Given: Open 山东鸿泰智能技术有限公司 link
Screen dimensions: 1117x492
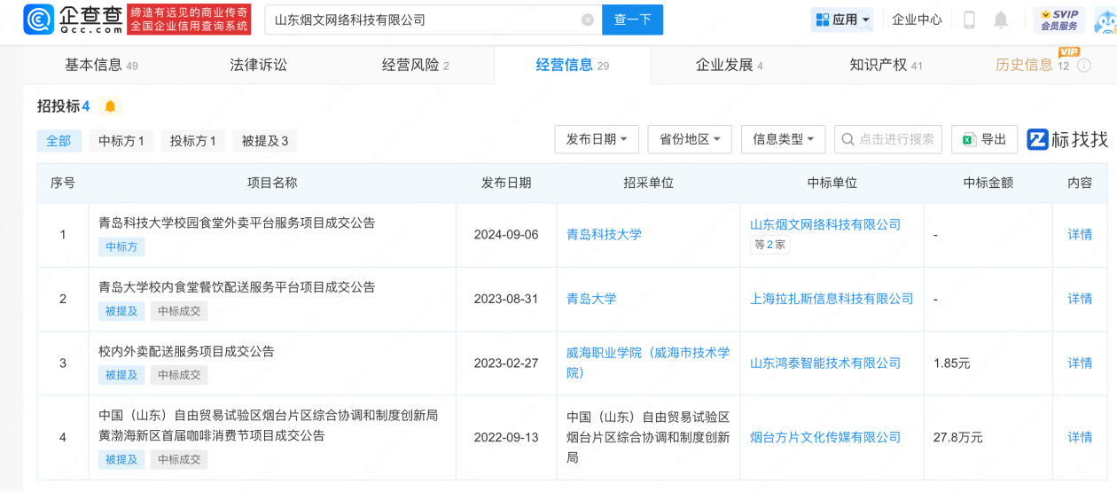Looking at the screenshot, I should [825, 363].
